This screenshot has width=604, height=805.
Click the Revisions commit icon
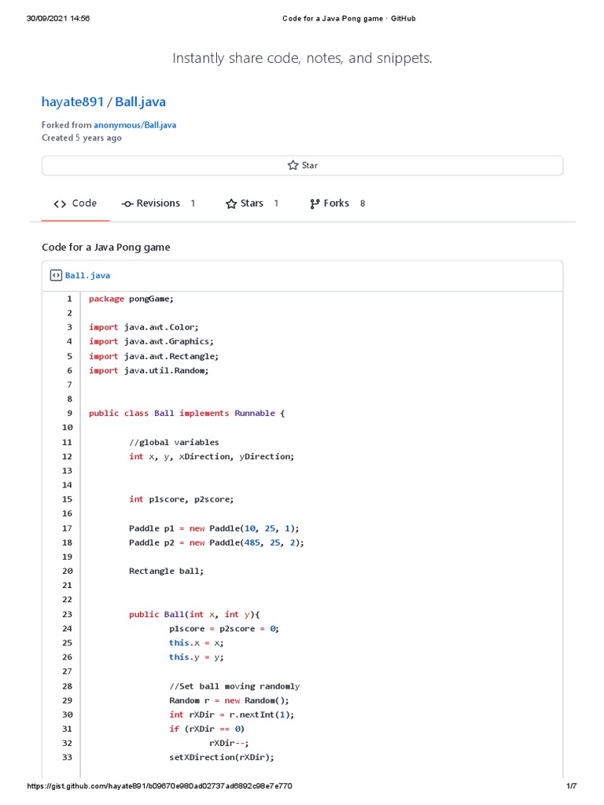pos(127,204)
